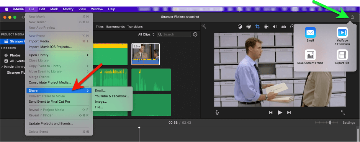360x142 pixels.
Task: Adjust the timeline zoom slider
Action: pos(330,123)
